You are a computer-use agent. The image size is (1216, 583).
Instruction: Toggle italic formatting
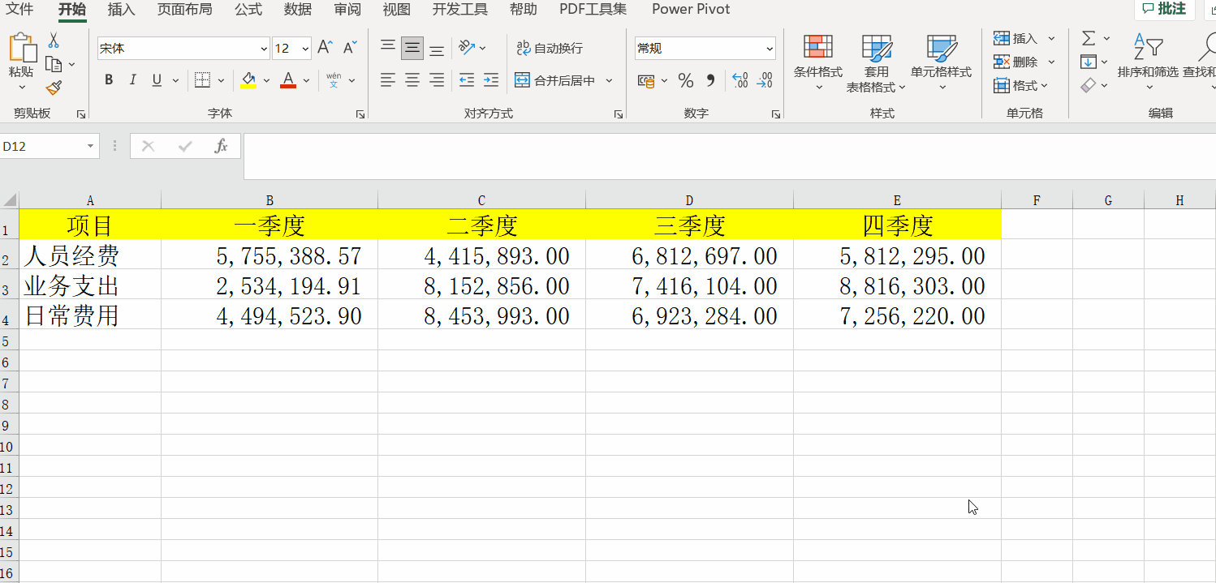click(x=132, y=80)
